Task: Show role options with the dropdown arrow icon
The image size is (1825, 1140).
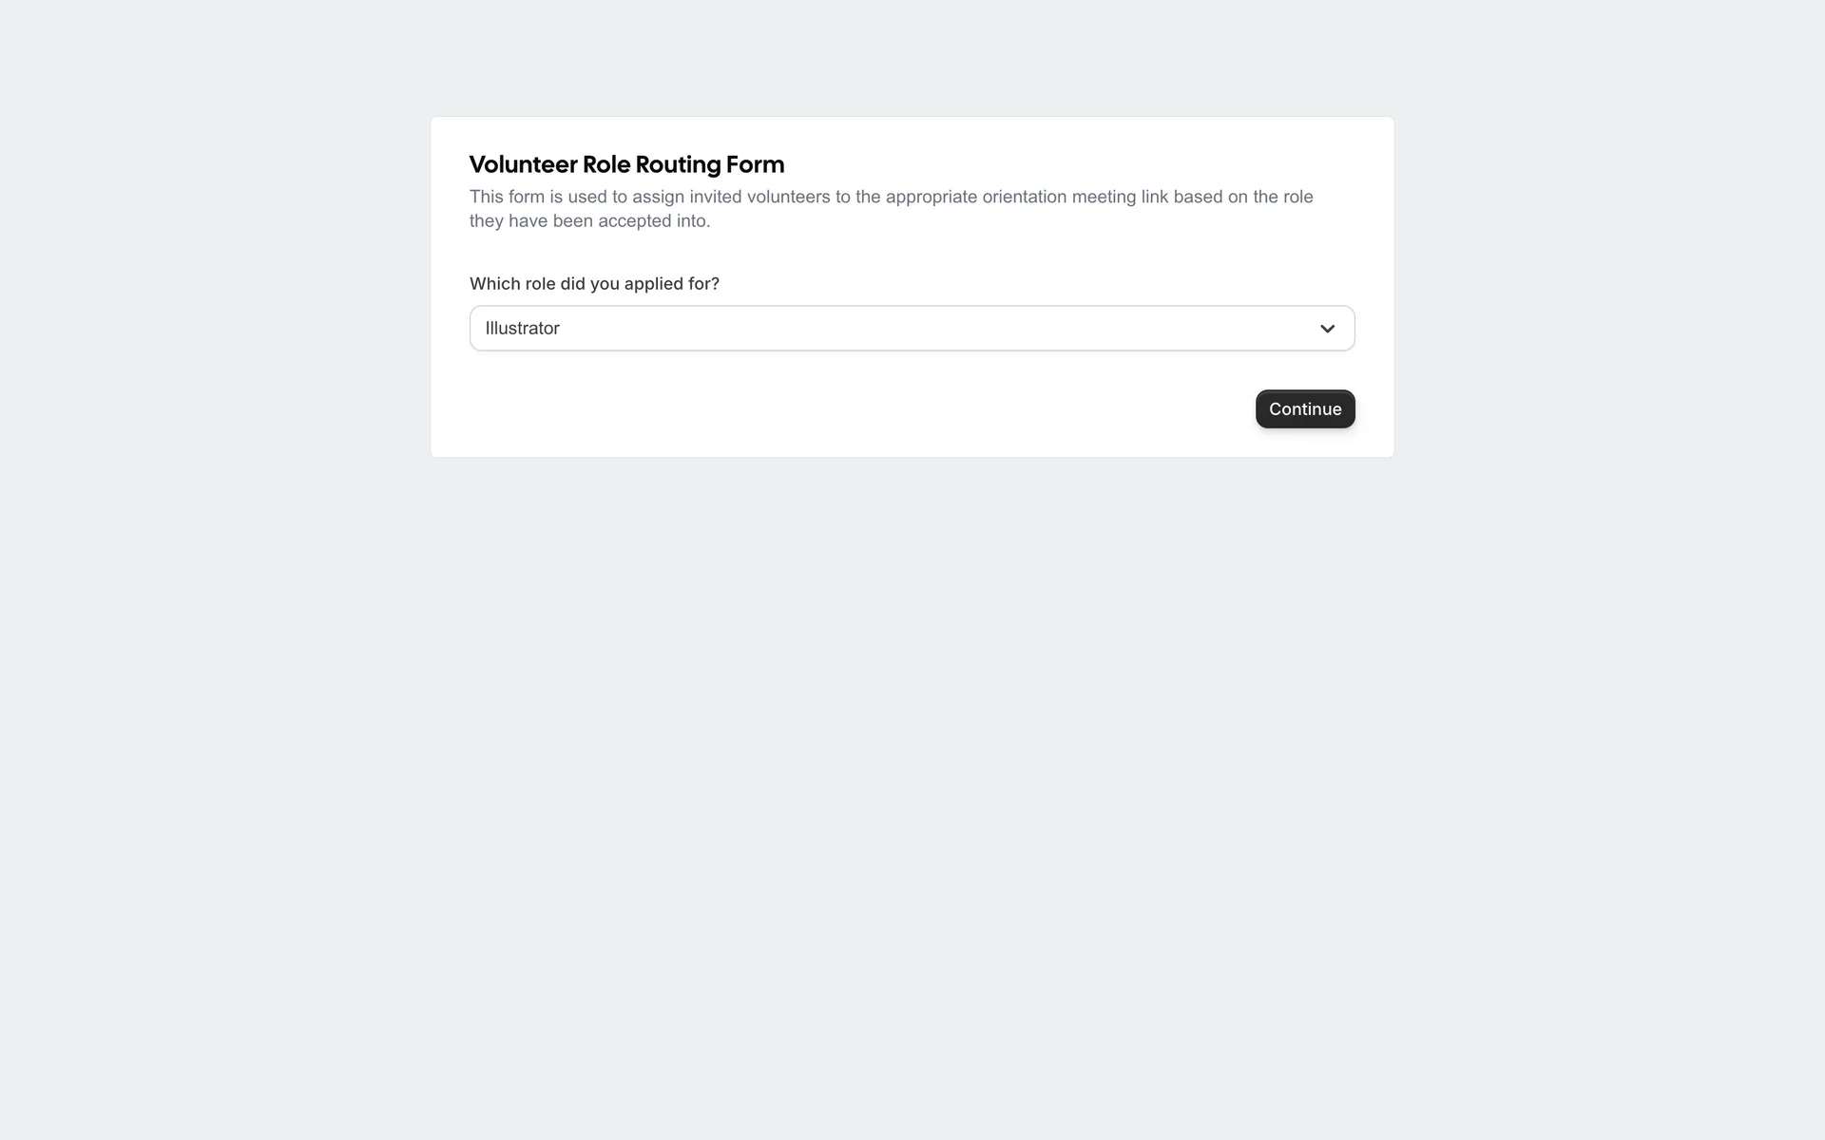Action: [1327, 329]
